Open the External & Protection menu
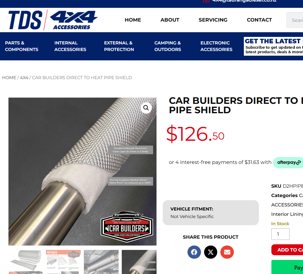This screenshot has width=303, height=274. (x=119, y=46)
